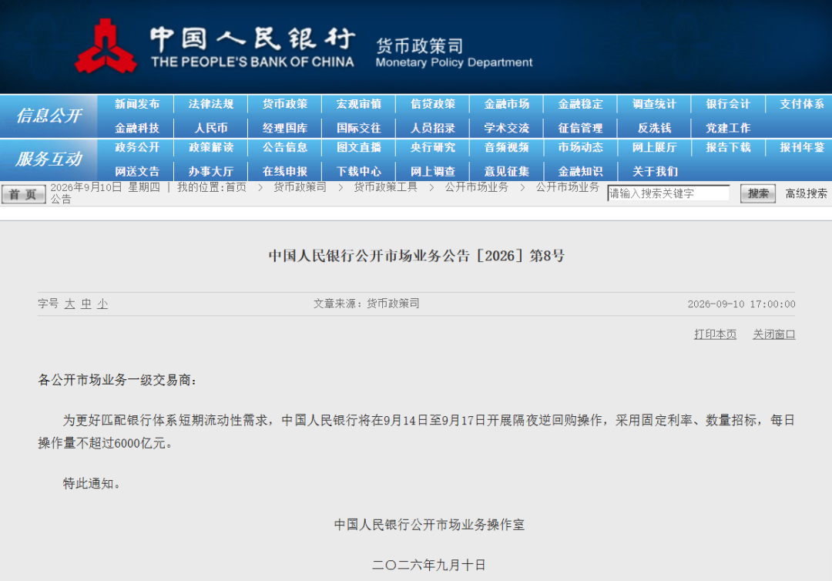Image resolution: width=832 pixels, height=581 pixels.
Task: Open 支付体系 navigation link
Action: [802, 104]
